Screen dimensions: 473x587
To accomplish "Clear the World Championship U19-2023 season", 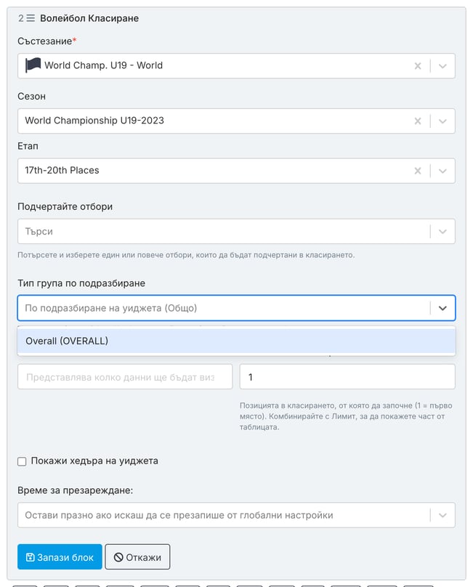I will click(418, 121).
